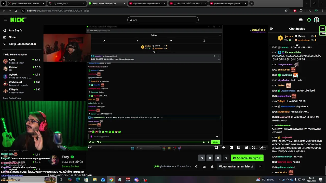Image resolution: width=326 pixels, height=183 pixels.
Task: Open Zedxsmurf channel in followed list
Action: 22,83
